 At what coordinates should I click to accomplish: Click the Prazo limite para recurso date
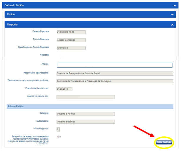pyautogui.click(x=64, y=89)
